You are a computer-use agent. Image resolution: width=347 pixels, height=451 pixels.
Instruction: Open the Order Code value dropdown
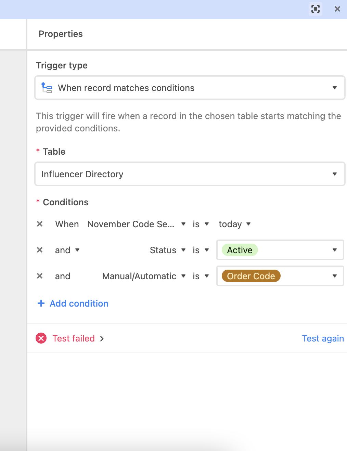[x=280, y=276]
